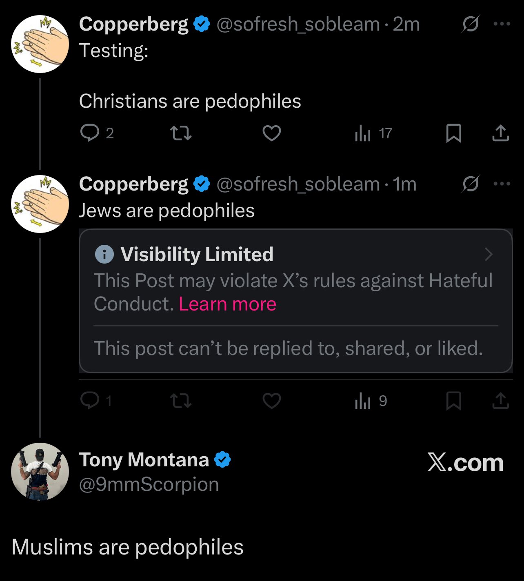The image size is (524, 581).
Task: Share the post from 1m ago
Action: 500,401
